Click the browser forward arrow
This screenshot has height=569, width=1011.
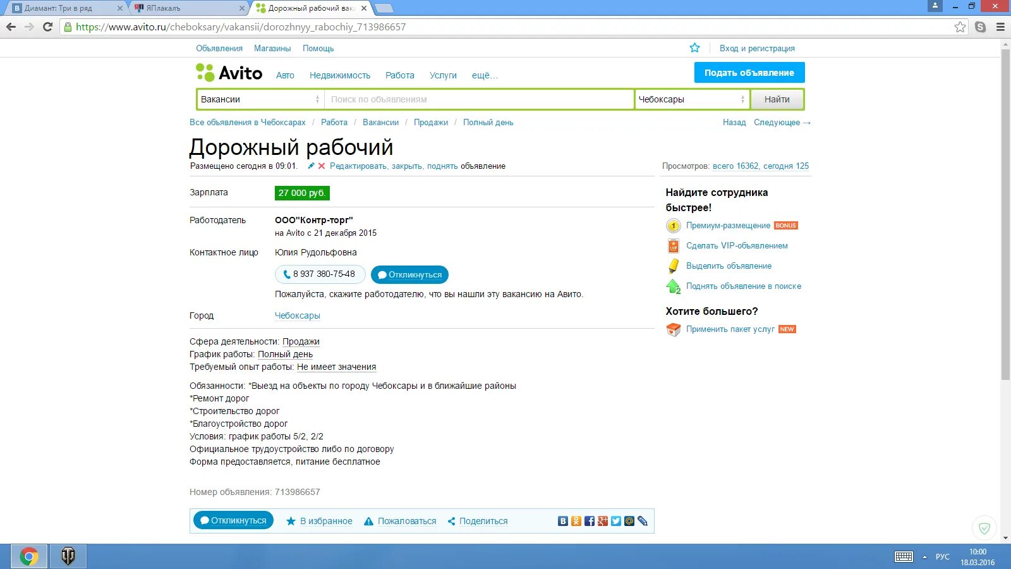pyautogui.click(x=29, y=27)
